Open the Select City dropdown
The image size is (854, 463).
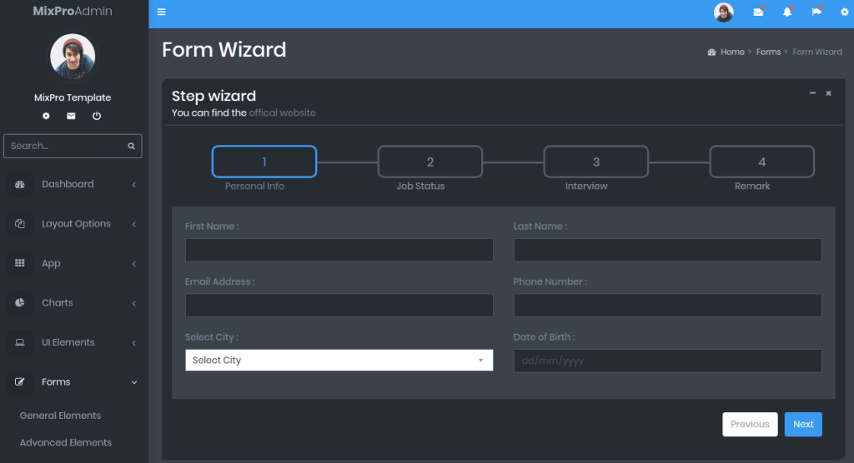click(x=339, y=361)
